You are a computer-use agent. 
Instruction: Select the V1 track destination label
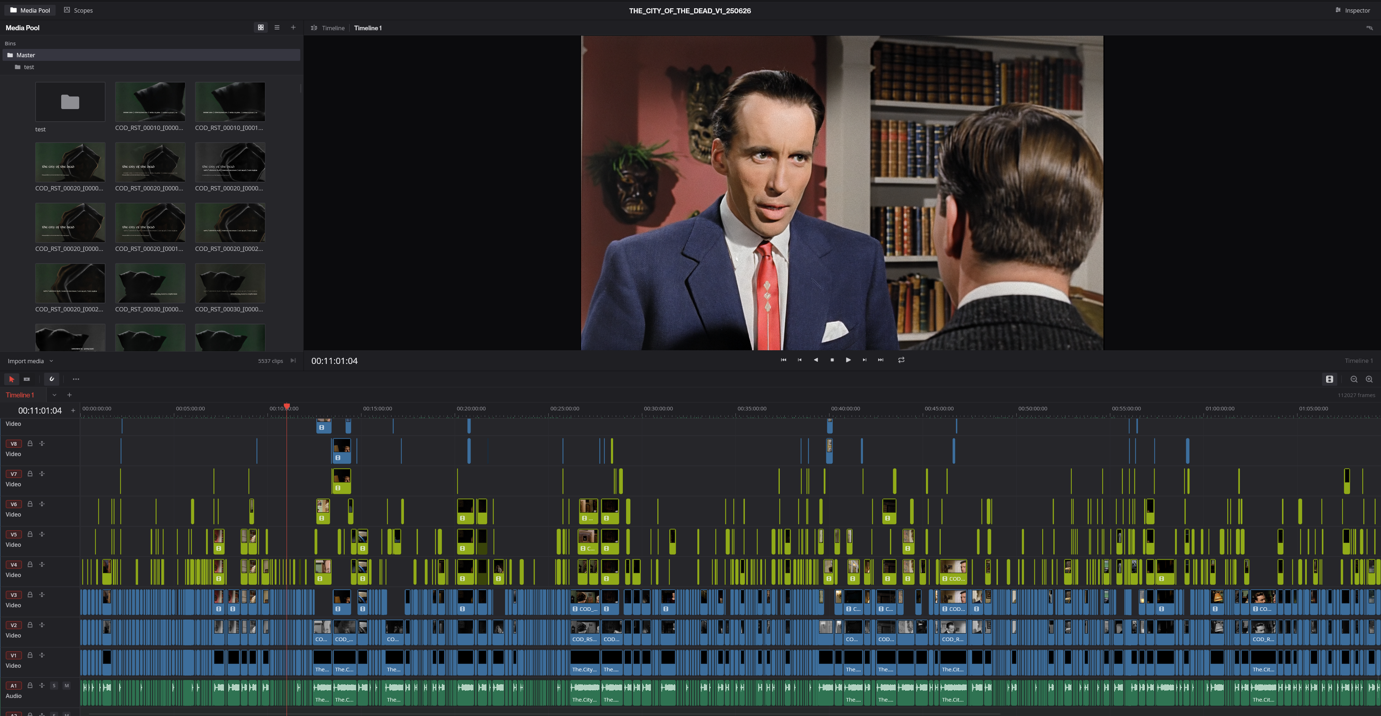click(x=13, y=656)
